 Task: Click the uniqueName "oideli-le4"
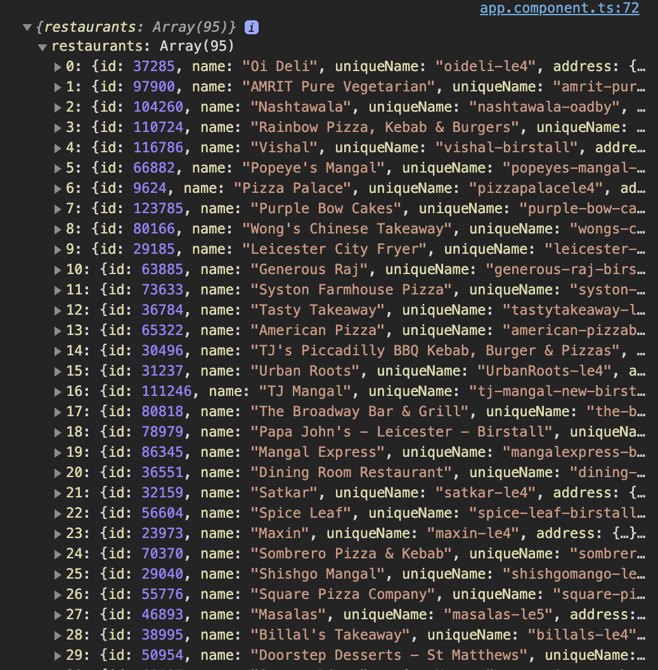point(486,66)
